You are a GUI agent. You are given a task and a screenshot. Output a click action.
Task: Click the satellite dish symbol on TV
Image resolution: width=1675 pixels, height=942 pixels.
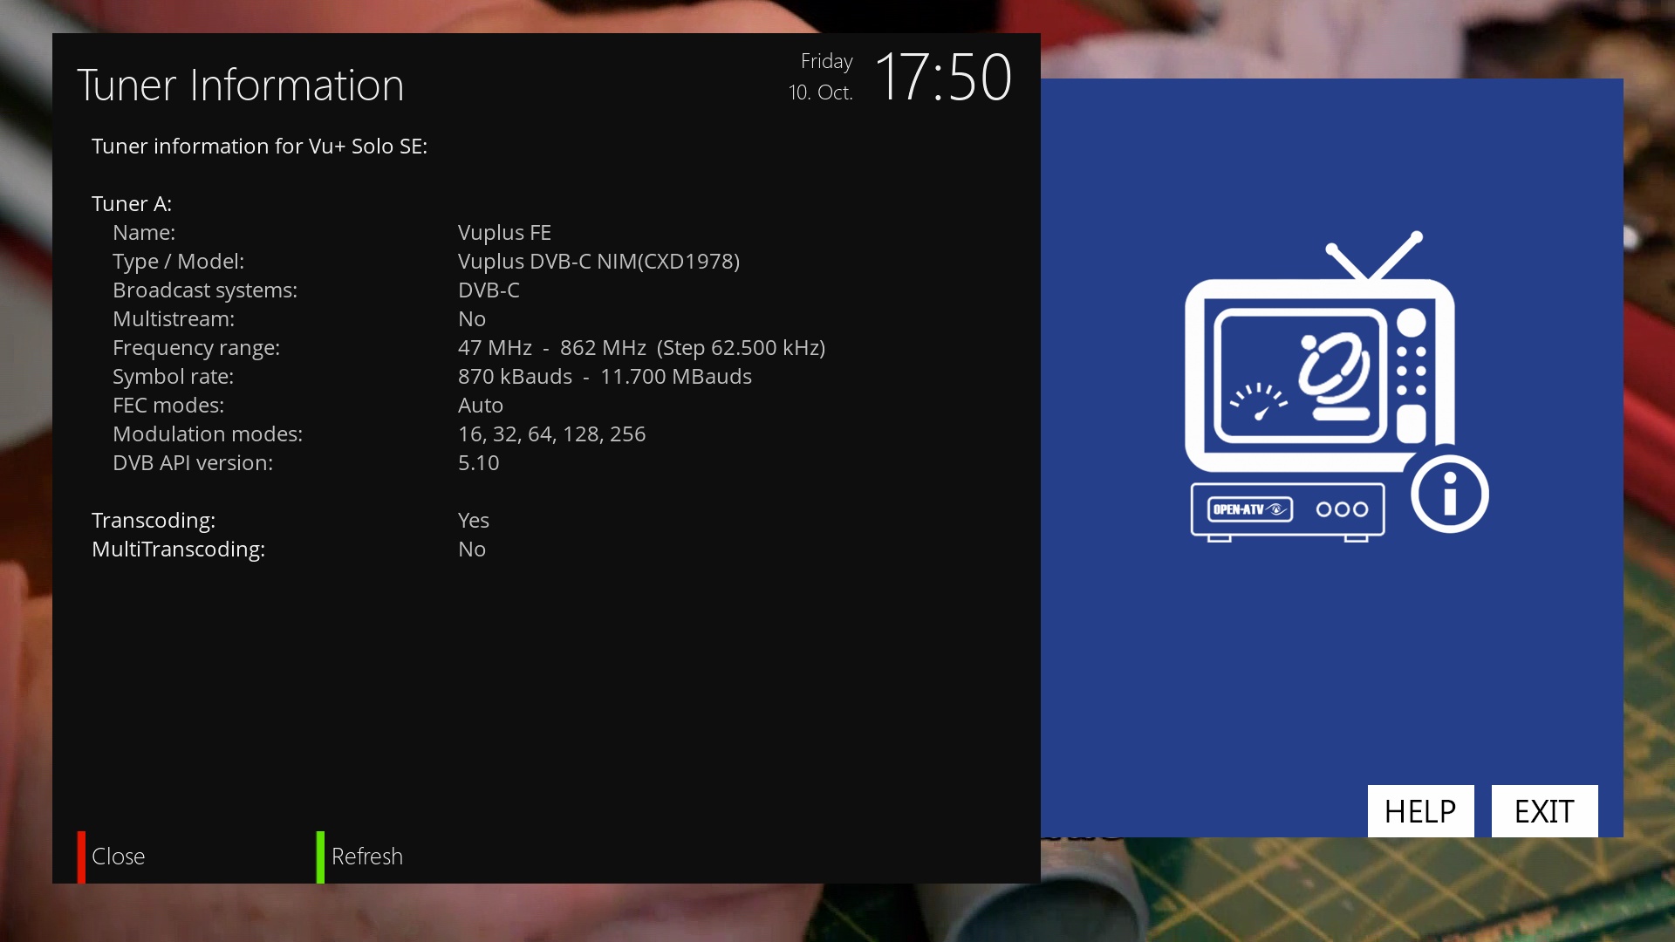pos(1335,375)
